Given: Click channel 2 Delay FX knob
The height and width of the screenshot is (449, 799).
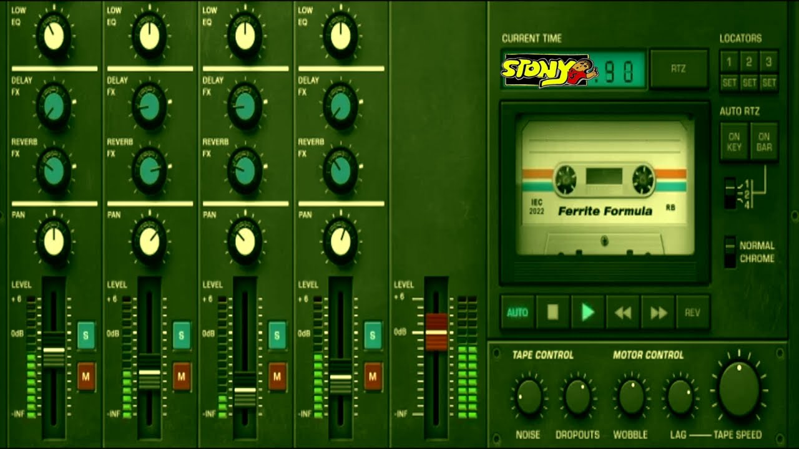Looking at the screenshot, I should [150, 106].
